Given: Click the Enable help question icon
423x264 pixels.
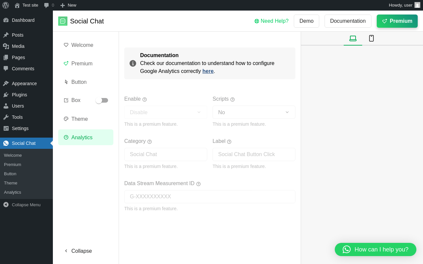Looking at the screenshot, I should (x=144, y=99).
